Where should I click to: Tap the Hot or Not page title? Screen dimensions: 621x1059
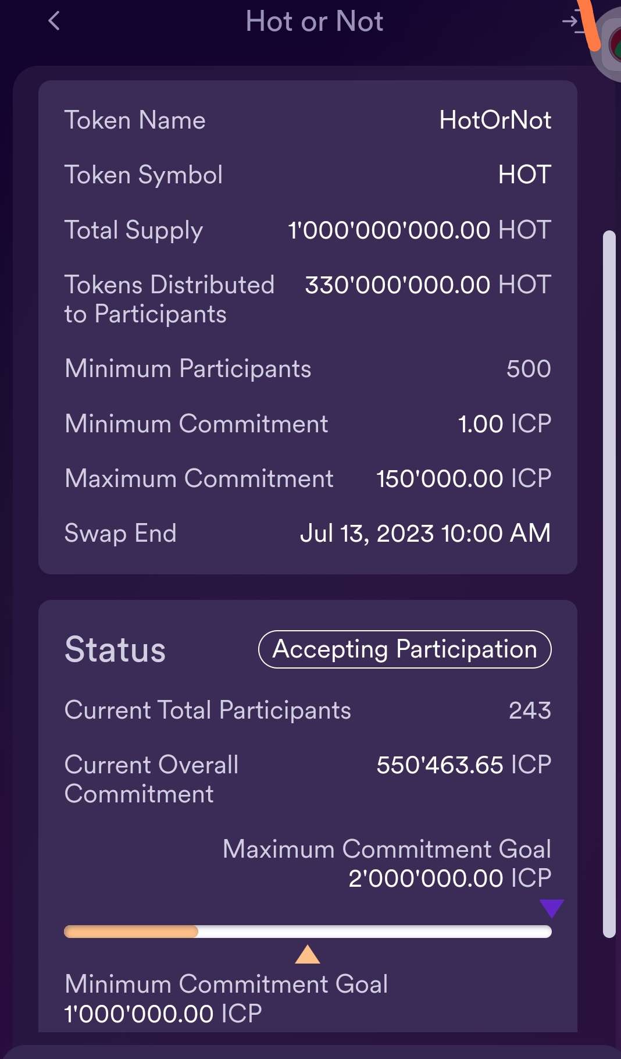pos(314,22)
